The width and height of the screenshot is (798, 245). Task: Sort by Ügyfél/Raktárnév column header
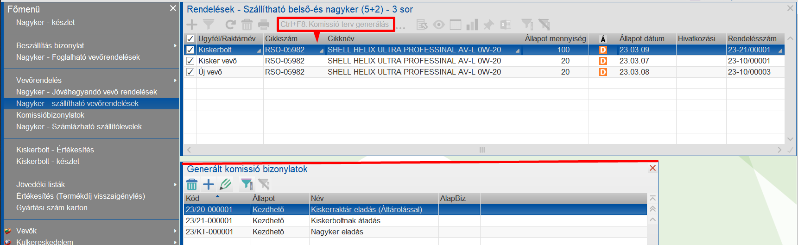point(230,38)
